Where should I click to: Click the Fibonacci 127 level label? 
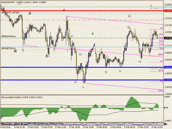point(162,61)
